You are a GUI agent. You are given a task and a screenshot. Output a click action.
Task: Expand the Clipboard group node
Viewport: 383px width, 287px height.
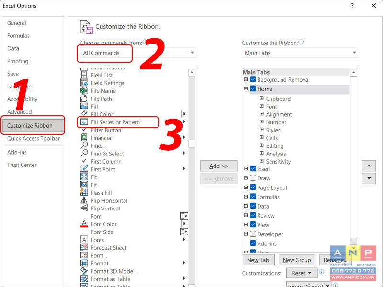pyautogui.click(x=261, y=99)
